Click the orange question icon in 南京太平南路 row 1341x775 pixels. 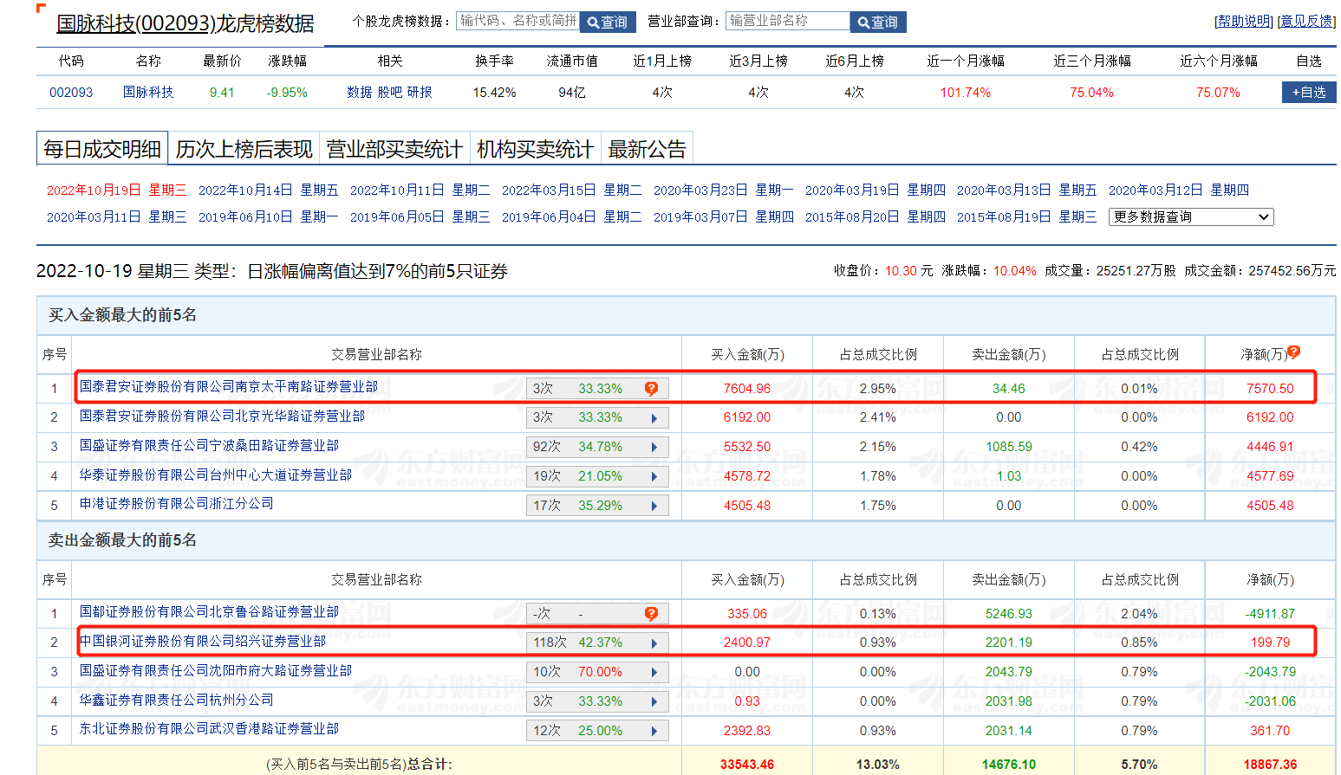tap(651, 389)
